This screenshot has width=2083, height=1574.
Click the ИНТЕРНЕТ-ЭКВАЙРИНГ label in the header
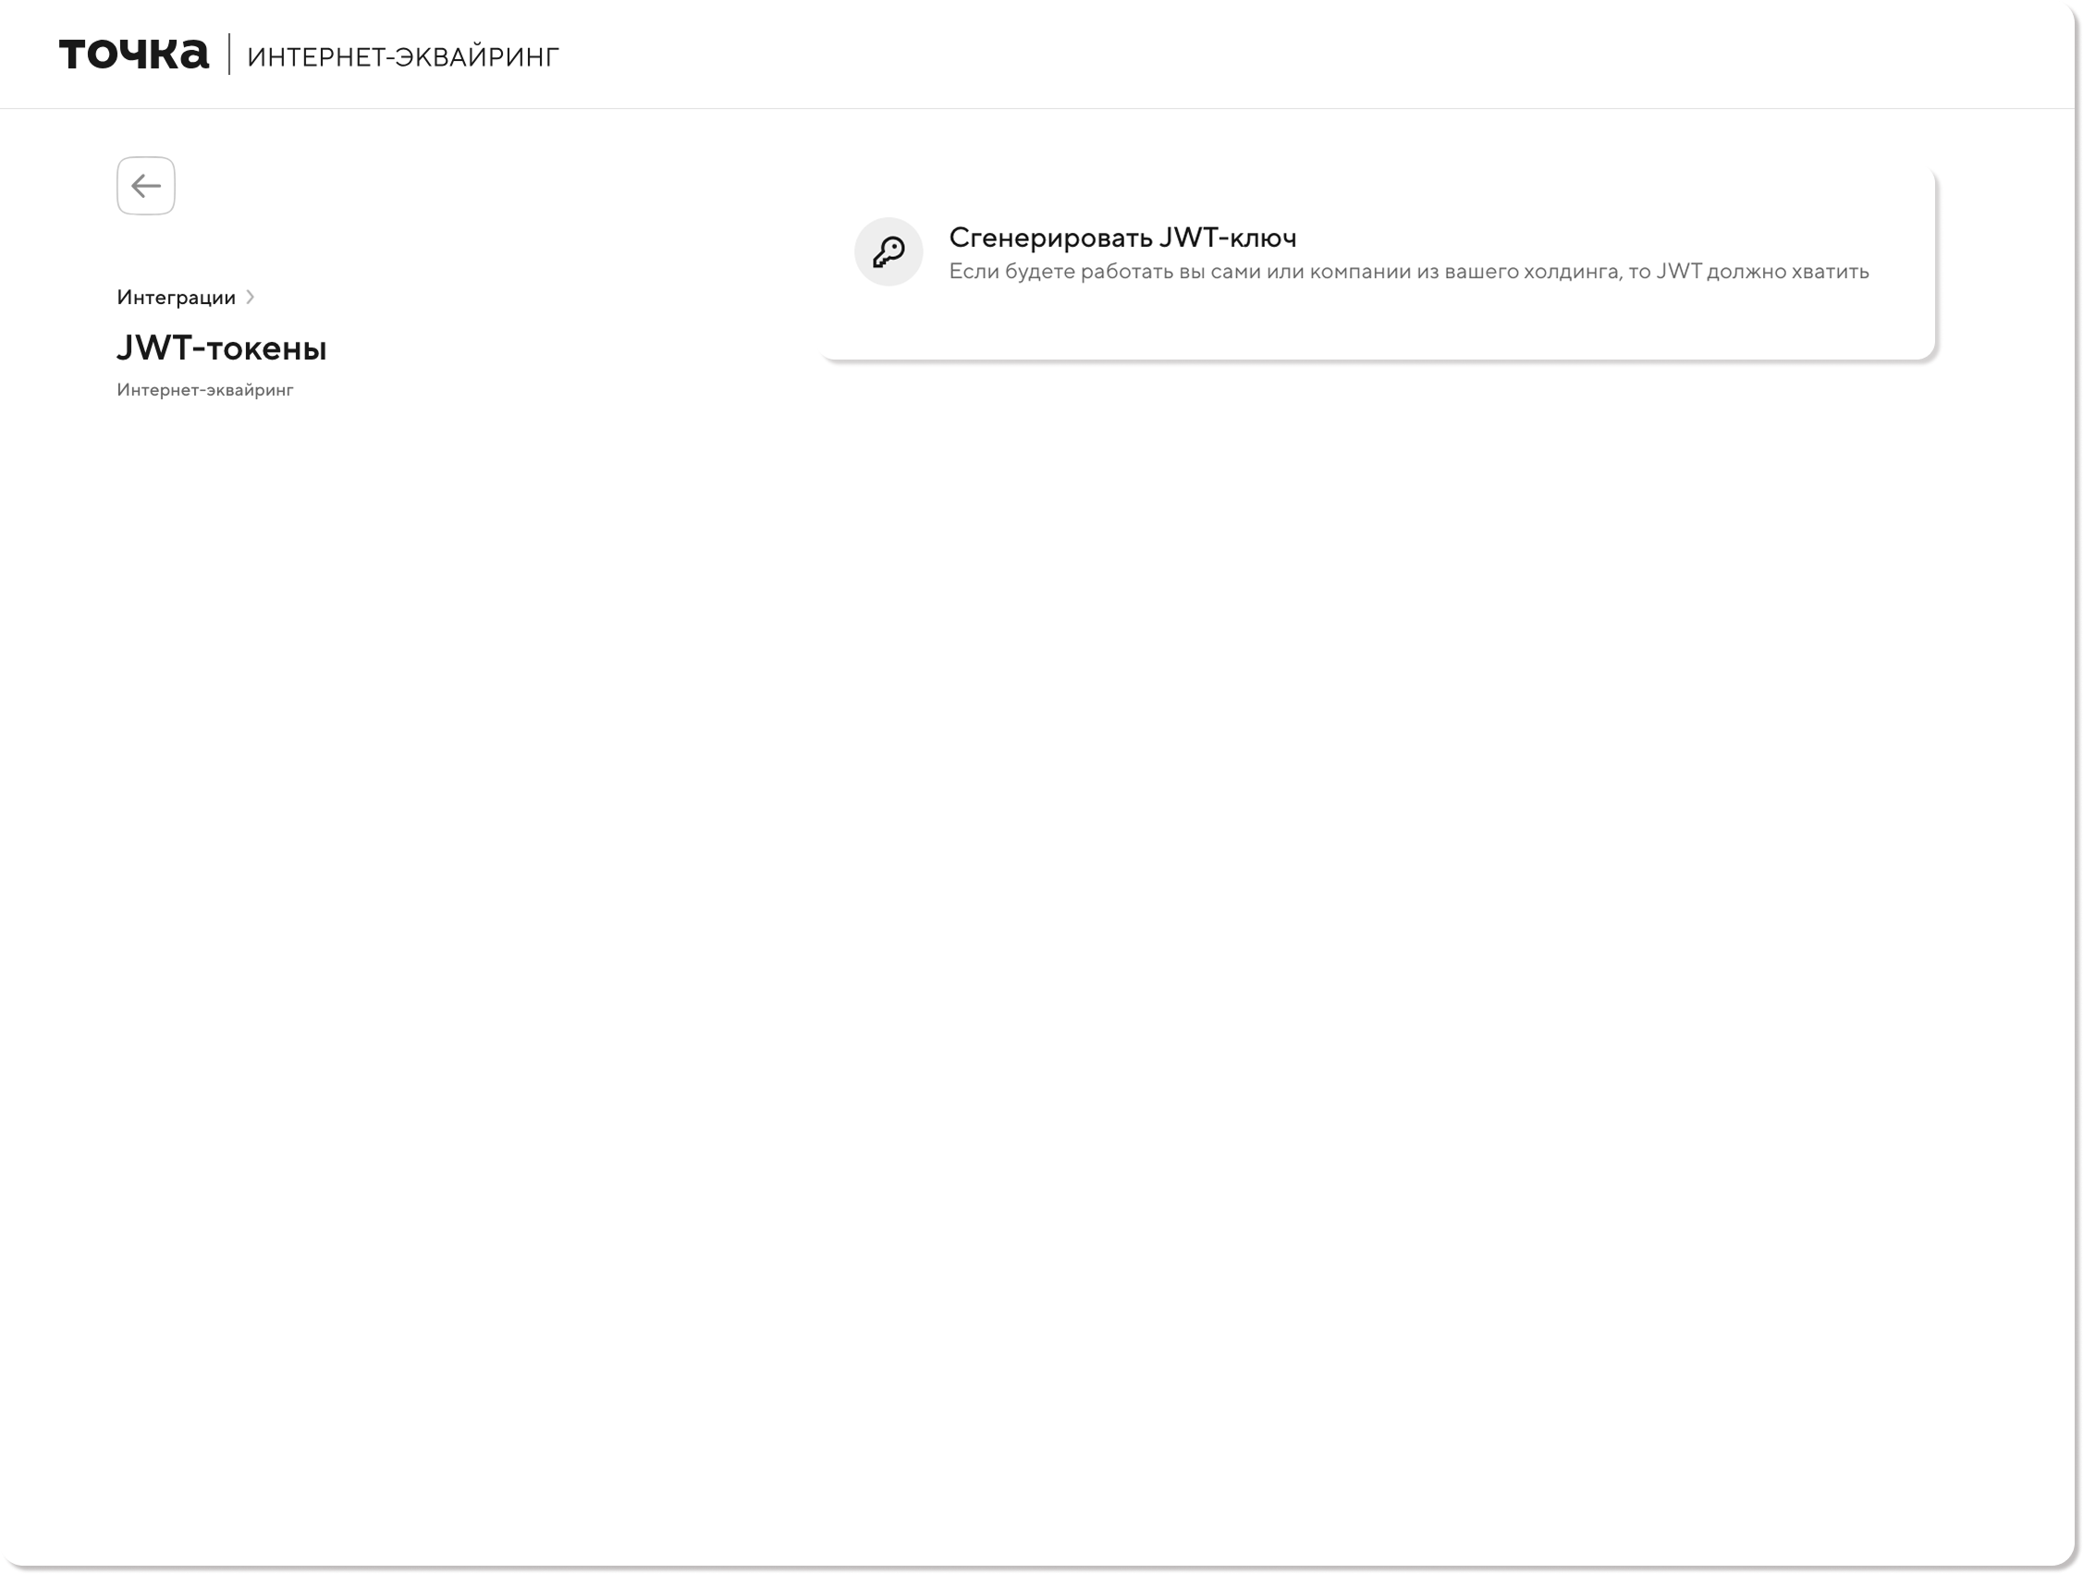(403, 57)
